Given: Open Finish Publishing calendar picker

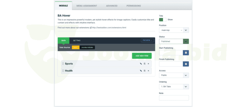Looking at the screenshot, I should (x=186, y=64).
